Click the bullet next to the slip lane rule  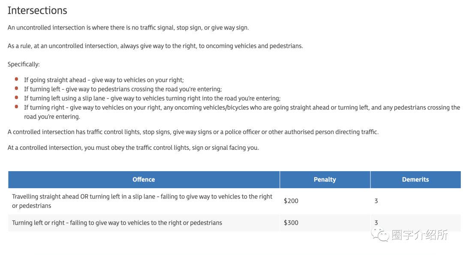click(16, 98)
